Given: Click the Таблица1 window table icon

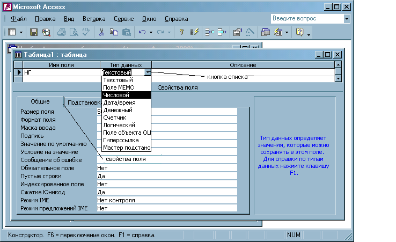Looking at the screenshot, I should point(18,55).
